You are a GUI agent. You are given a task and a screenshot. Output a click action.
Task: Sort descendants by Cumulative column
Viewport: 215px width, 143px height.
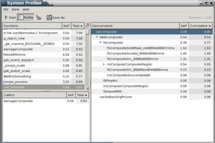pyautogui.click(x=200, y=26)
